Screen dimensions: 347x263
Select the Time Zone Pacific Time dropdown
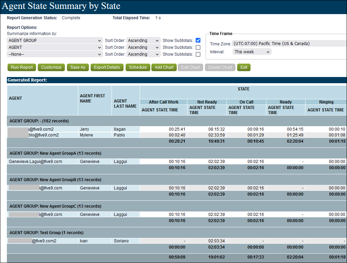tap(289, 44)
